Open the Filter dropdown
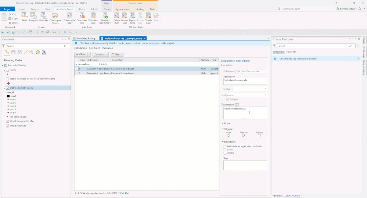367x198 pixels. tap(117, 54)
